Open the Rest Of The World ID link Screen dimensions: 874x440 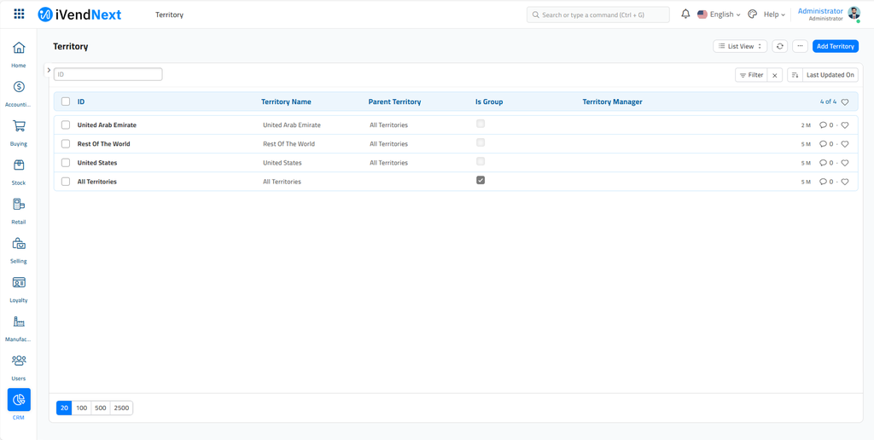tap(103, 144)
